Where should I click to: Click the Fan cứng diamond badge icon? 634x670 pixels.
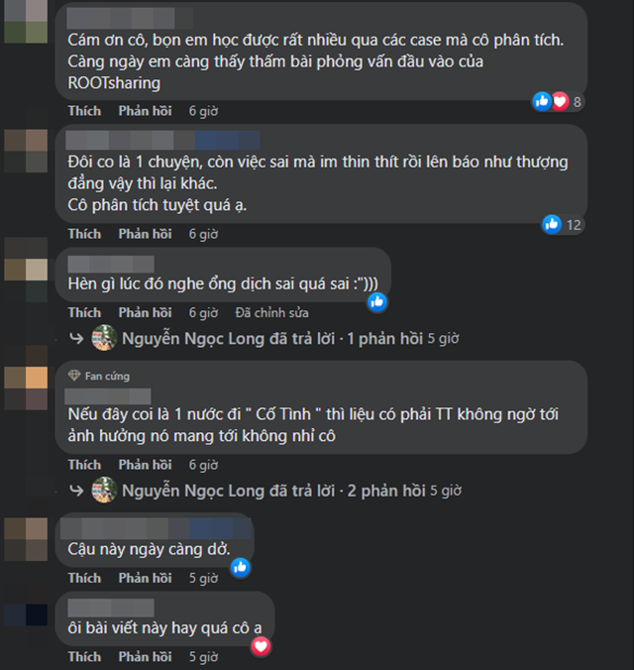click(x=74, y=376)
